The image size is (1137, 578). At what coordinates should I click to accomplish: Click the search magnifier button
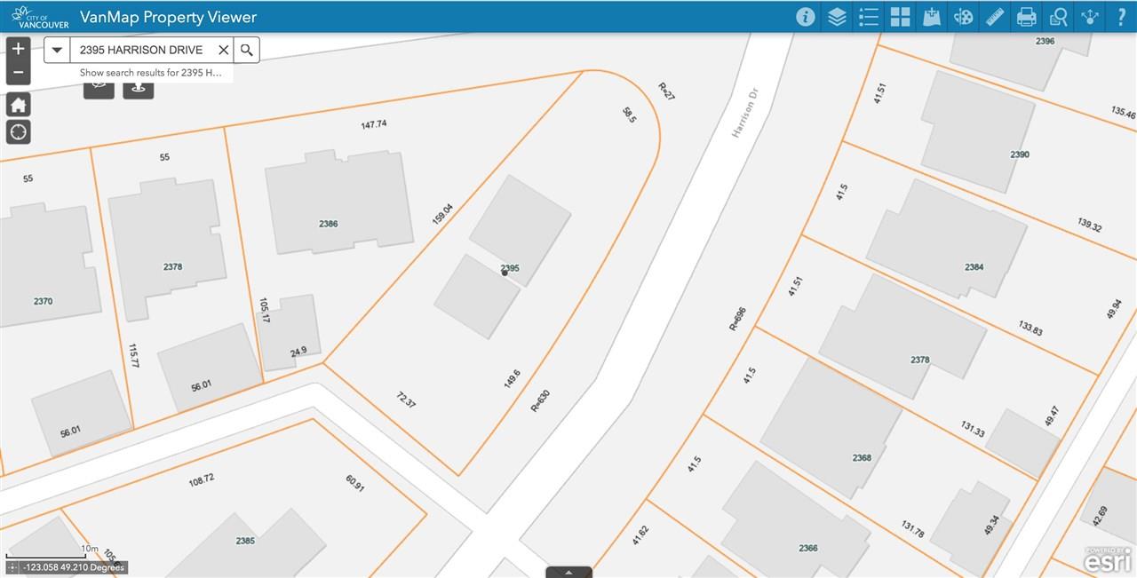click(x=247, y=50)
